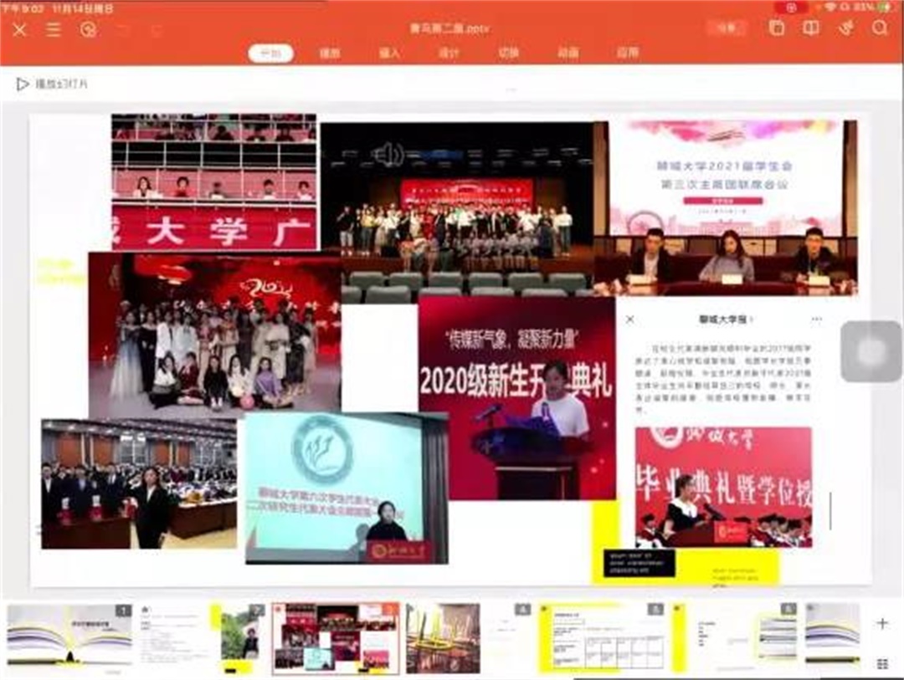Open the hamburger menu in the top bar
The image size is (904, 680).
[x=54, y=30]
